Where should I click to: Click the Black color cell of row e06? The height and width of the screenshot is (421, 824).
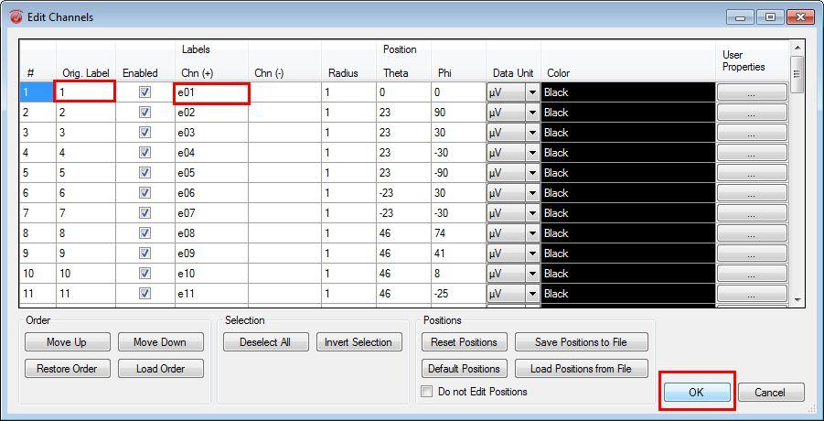click(628, 193)
